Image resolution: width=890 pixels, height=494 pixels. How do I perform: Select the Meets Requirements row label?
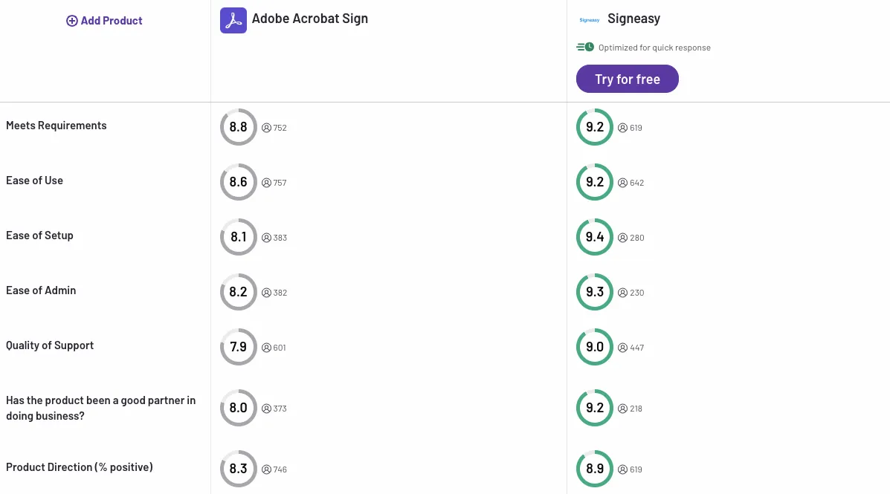point(56,125)
